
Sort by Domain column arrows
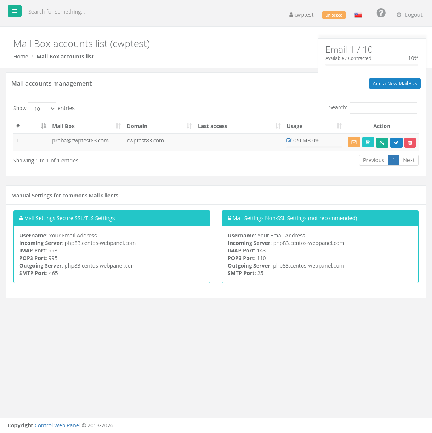tap(189, 126)
